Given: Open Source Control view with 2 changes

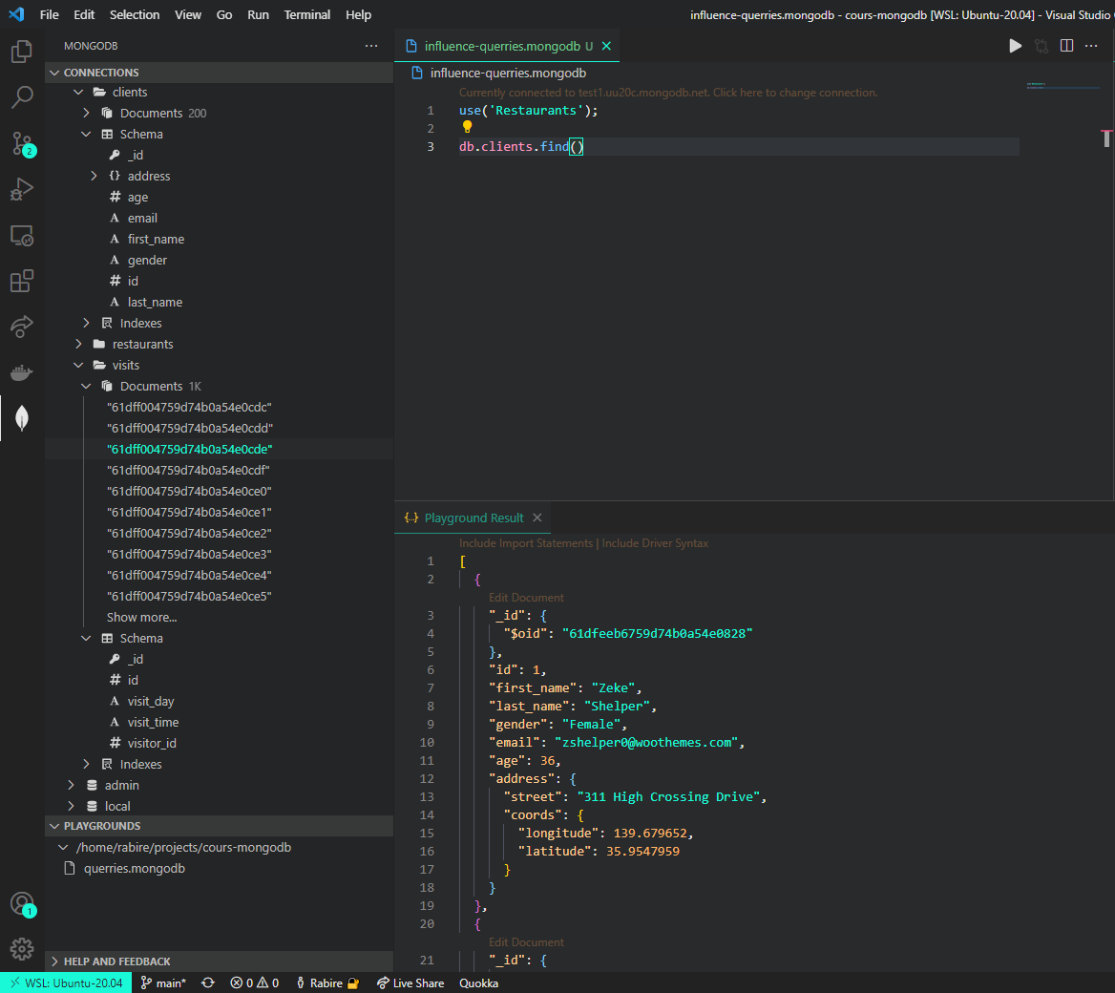Looking at the screenshot, I should click(22, 143).
